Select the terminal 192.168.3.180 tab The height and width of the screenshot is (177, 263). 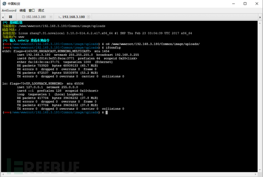coord(71,17)
